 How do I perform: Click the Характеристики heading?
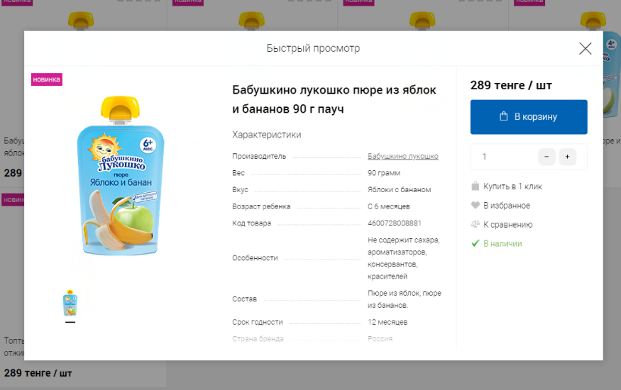click(x=267, y=135)
